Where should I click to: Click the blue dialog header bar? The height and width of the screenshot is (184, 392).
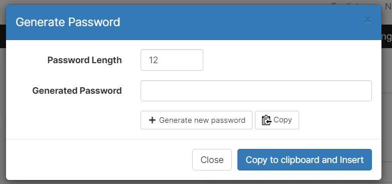pyautogui.click(x=194, y=22)
